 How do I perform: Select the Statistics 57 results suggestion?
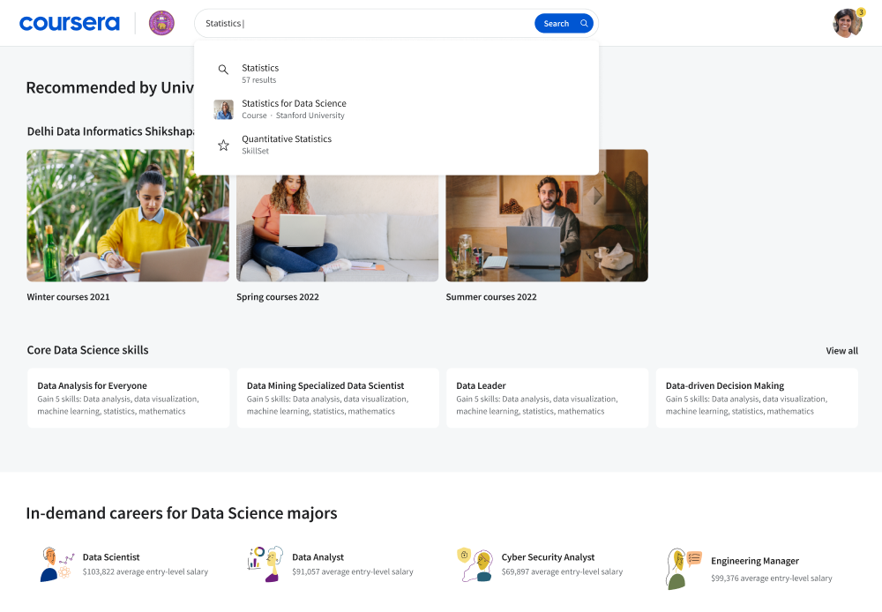pyautogui.click(x=396, y=73)
